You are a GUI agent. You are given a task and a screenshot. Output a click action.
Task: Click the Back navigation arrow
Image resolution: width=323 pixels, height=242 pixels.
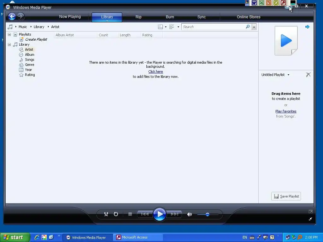(12, 16)
